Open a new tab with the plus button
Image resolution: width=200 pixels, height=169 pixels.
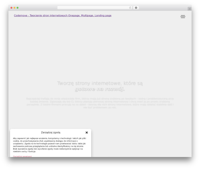pyautogui.click(x=190, y=9)
